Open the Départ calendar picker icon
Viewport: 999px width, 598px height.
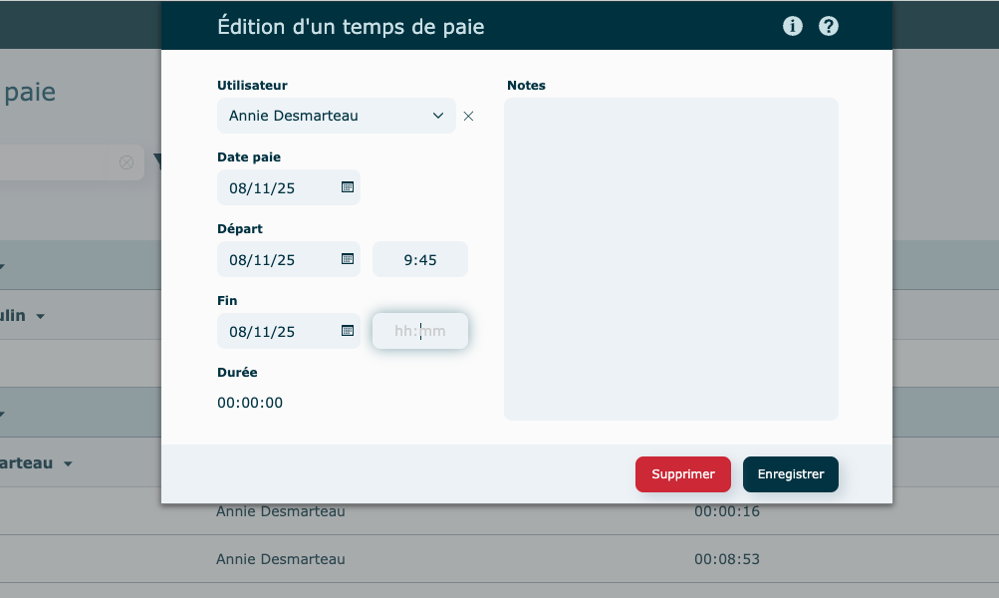tap(348, 259)
